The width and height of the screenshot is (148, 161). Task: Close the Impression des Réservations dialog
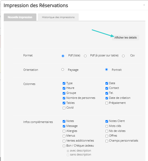pos(144,5)
